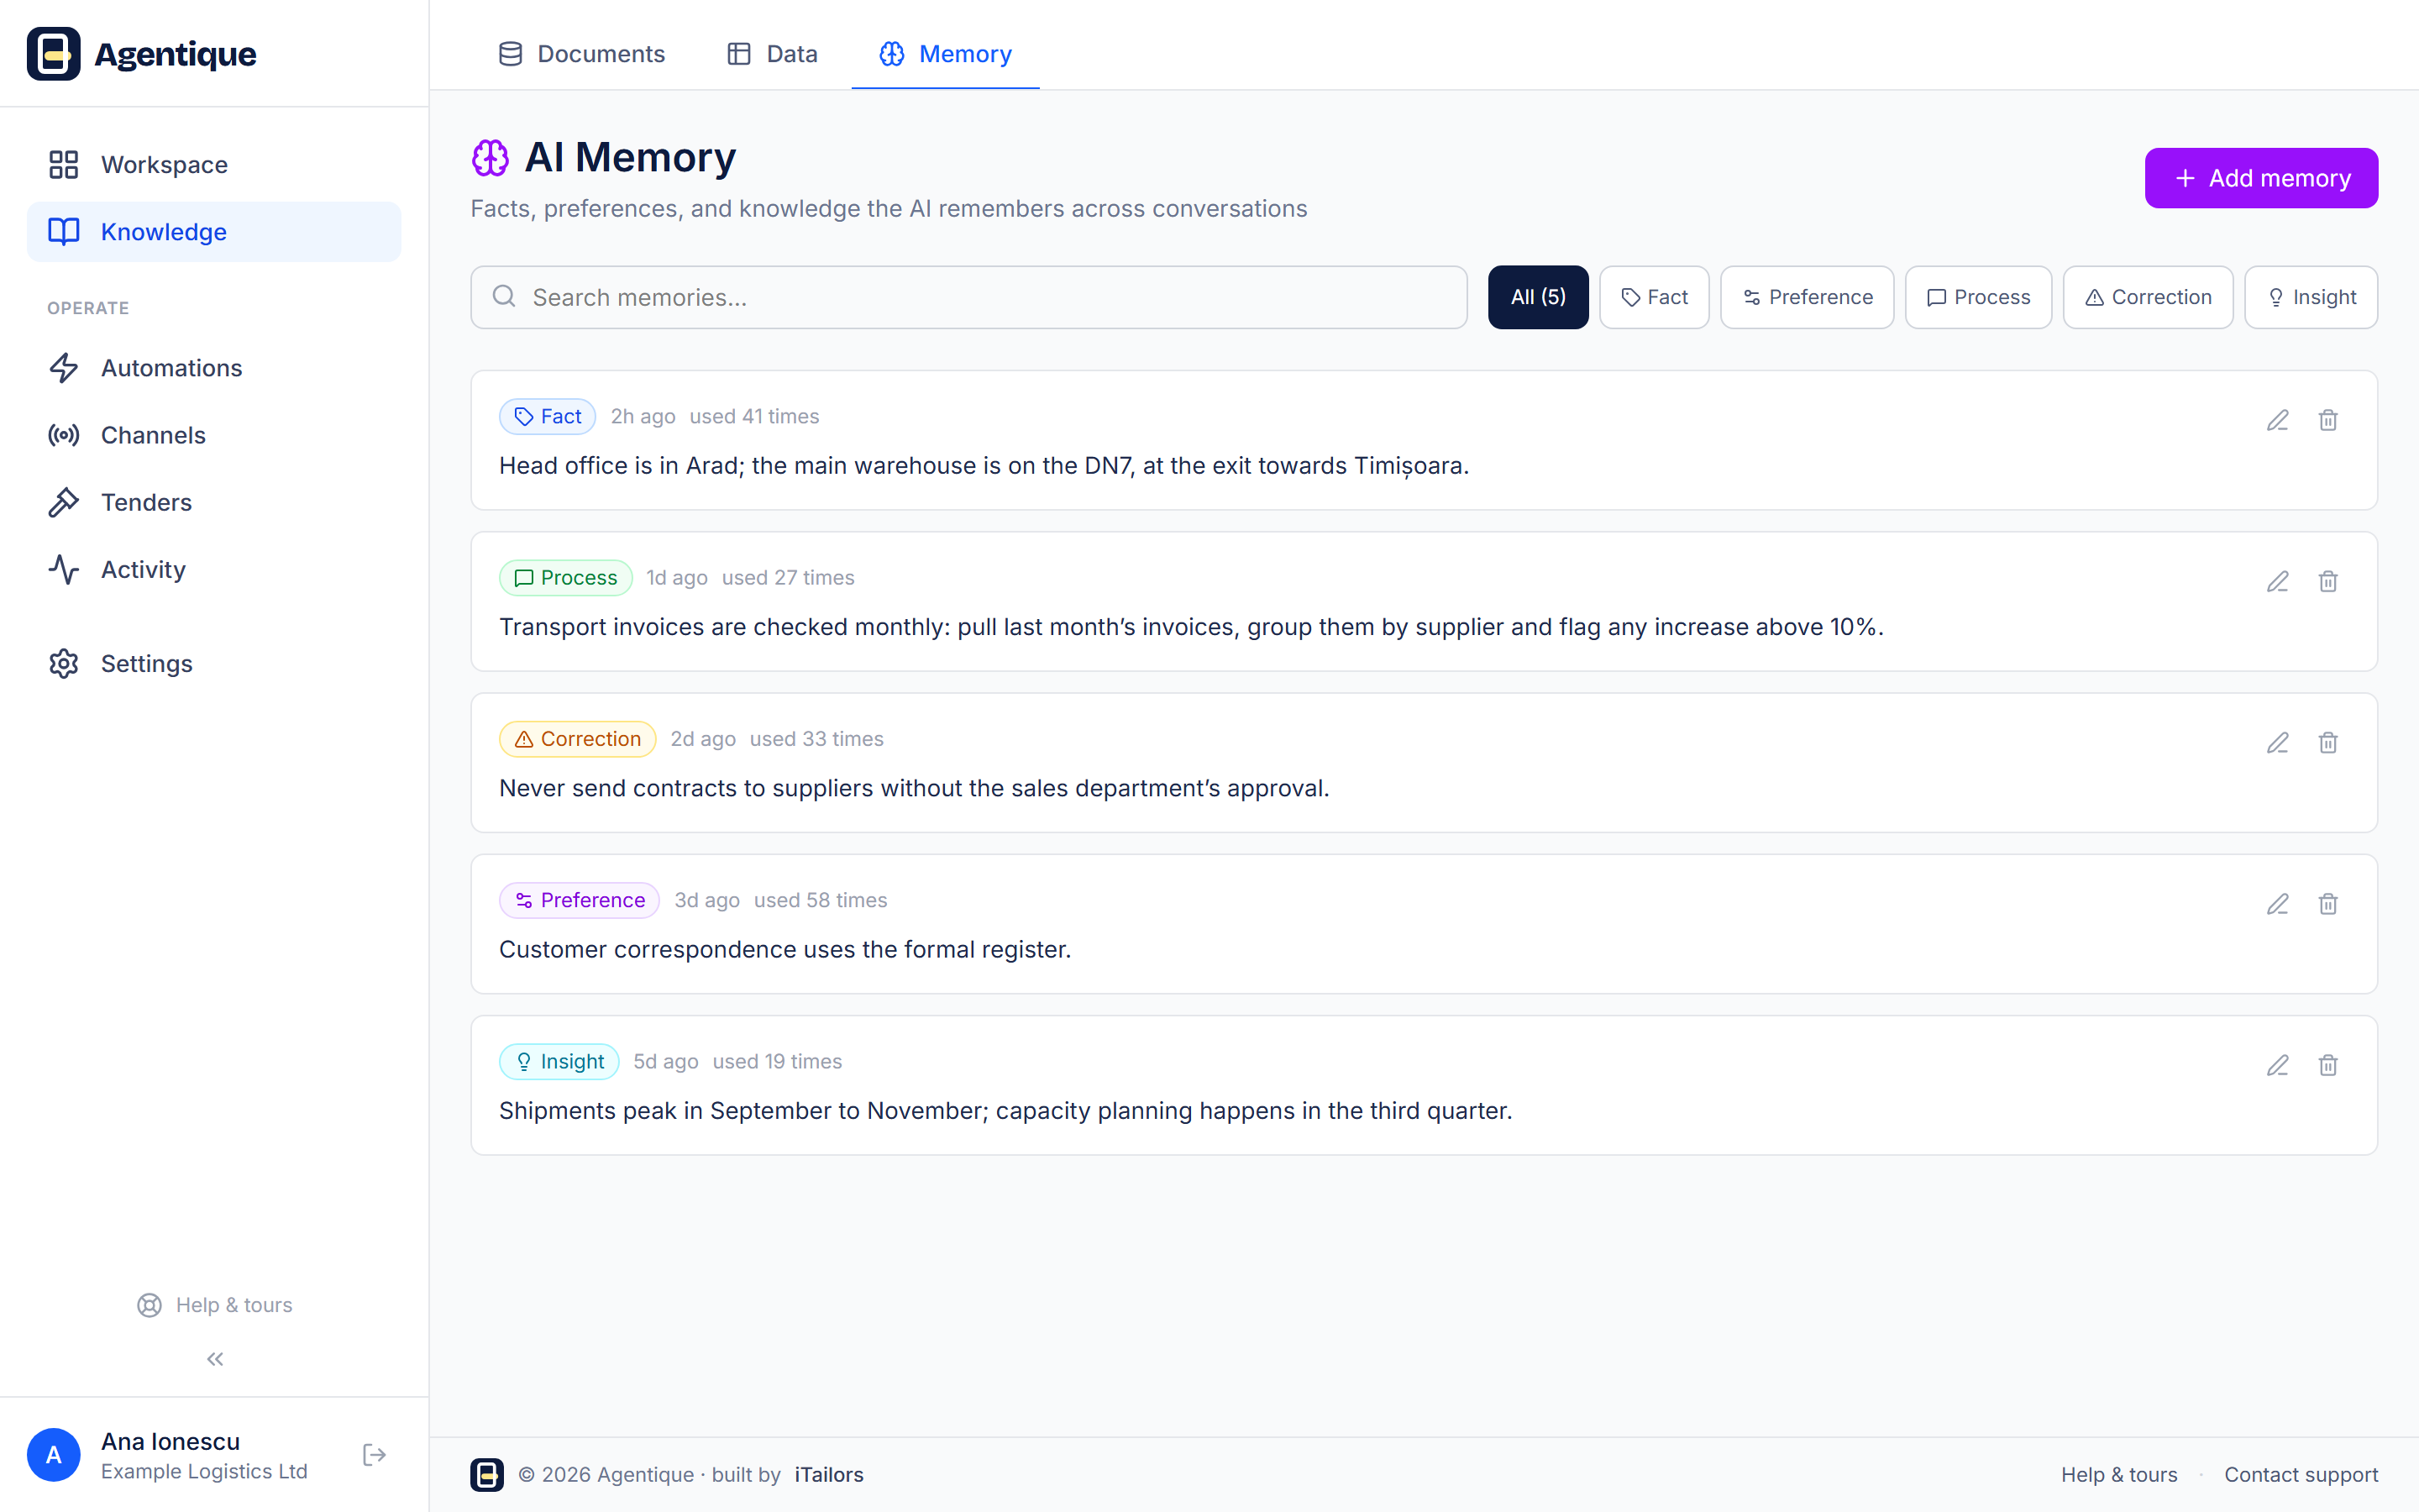This screenshot has height=1512, width=2419.
Task: Open Help & tours in the sidebar
Action: (215, 1305)
